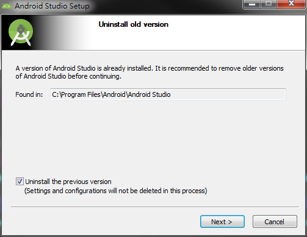This screenshot has width=307, height=237.
Task: Click 'Program Files' inside the path field
Action: [81, 94]
